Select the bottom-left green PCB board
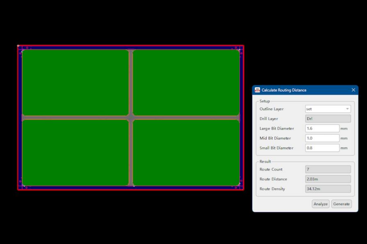Viewport: 367px width, 244px height. [x=75, y=153]
